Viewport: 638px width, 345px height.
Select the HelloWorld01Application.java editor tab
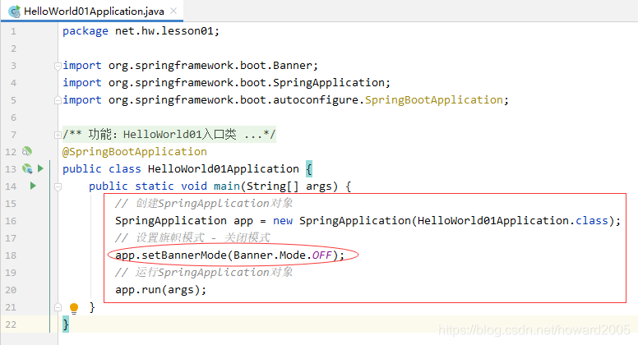(x=91, y=11)
